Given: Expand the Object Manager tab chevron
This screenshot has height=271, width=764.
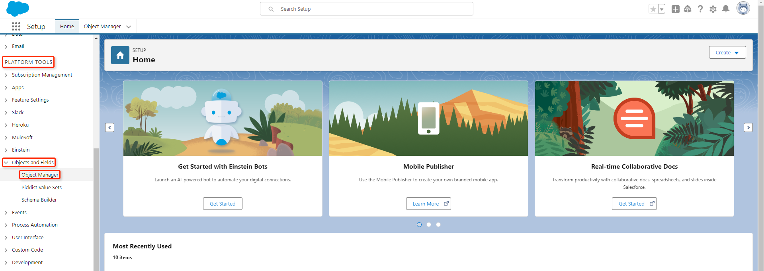Looking at the screenshot, I should [x=129, y=27].
